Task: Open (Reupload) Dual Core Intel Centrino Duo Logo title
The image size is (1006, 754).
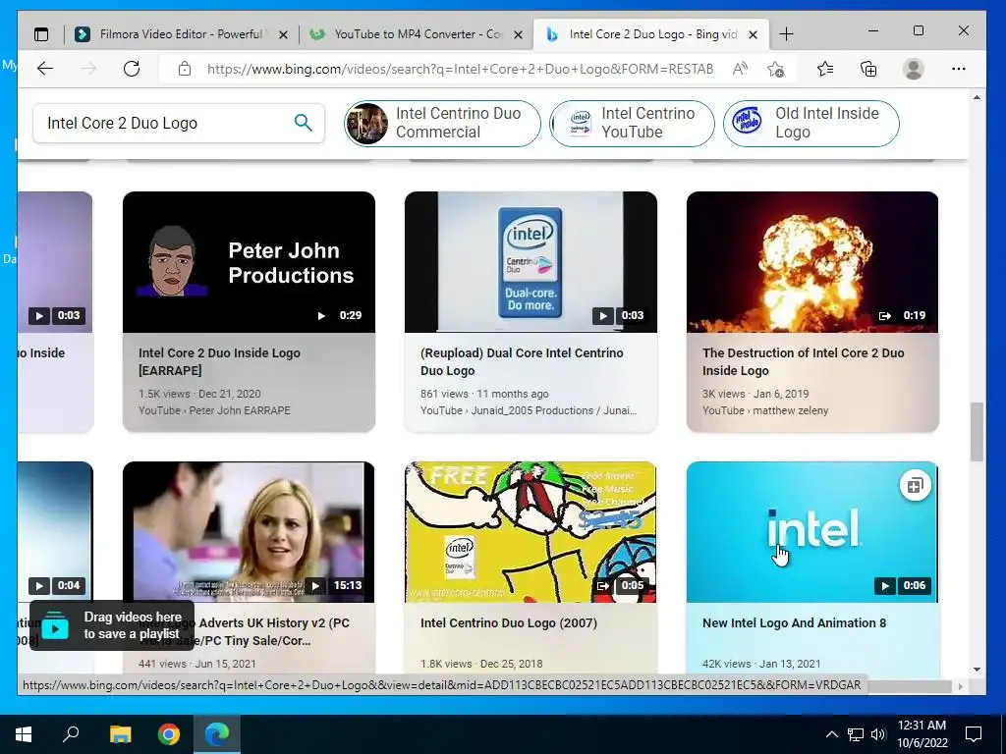Action: (522, 361)
